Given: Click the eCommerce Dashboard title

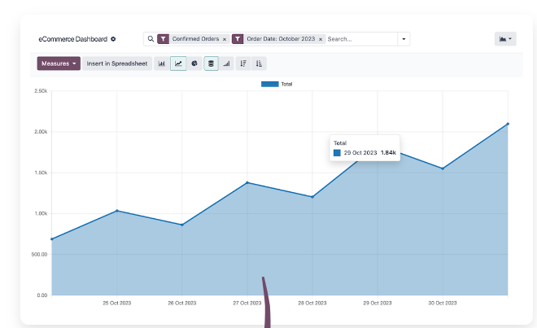Looking at the screenshot, I should [72, 39].
